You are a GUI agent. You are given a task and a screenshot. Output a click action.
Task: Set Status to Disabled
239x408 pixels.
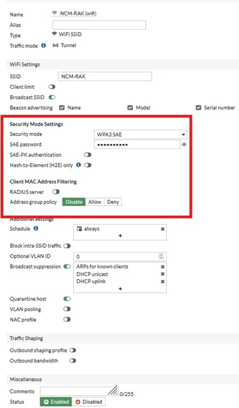[89, 401]
